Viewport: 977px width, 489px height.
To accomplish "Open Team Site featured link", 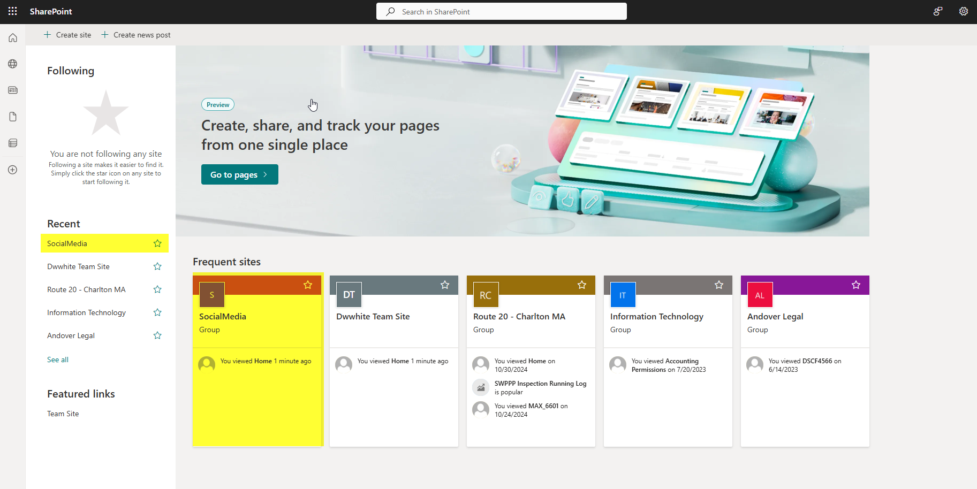I will (63, 414).
